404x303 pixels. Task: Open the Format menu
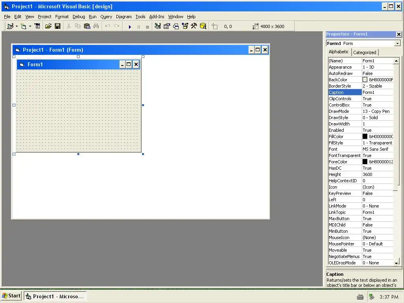tap(62, 17)
